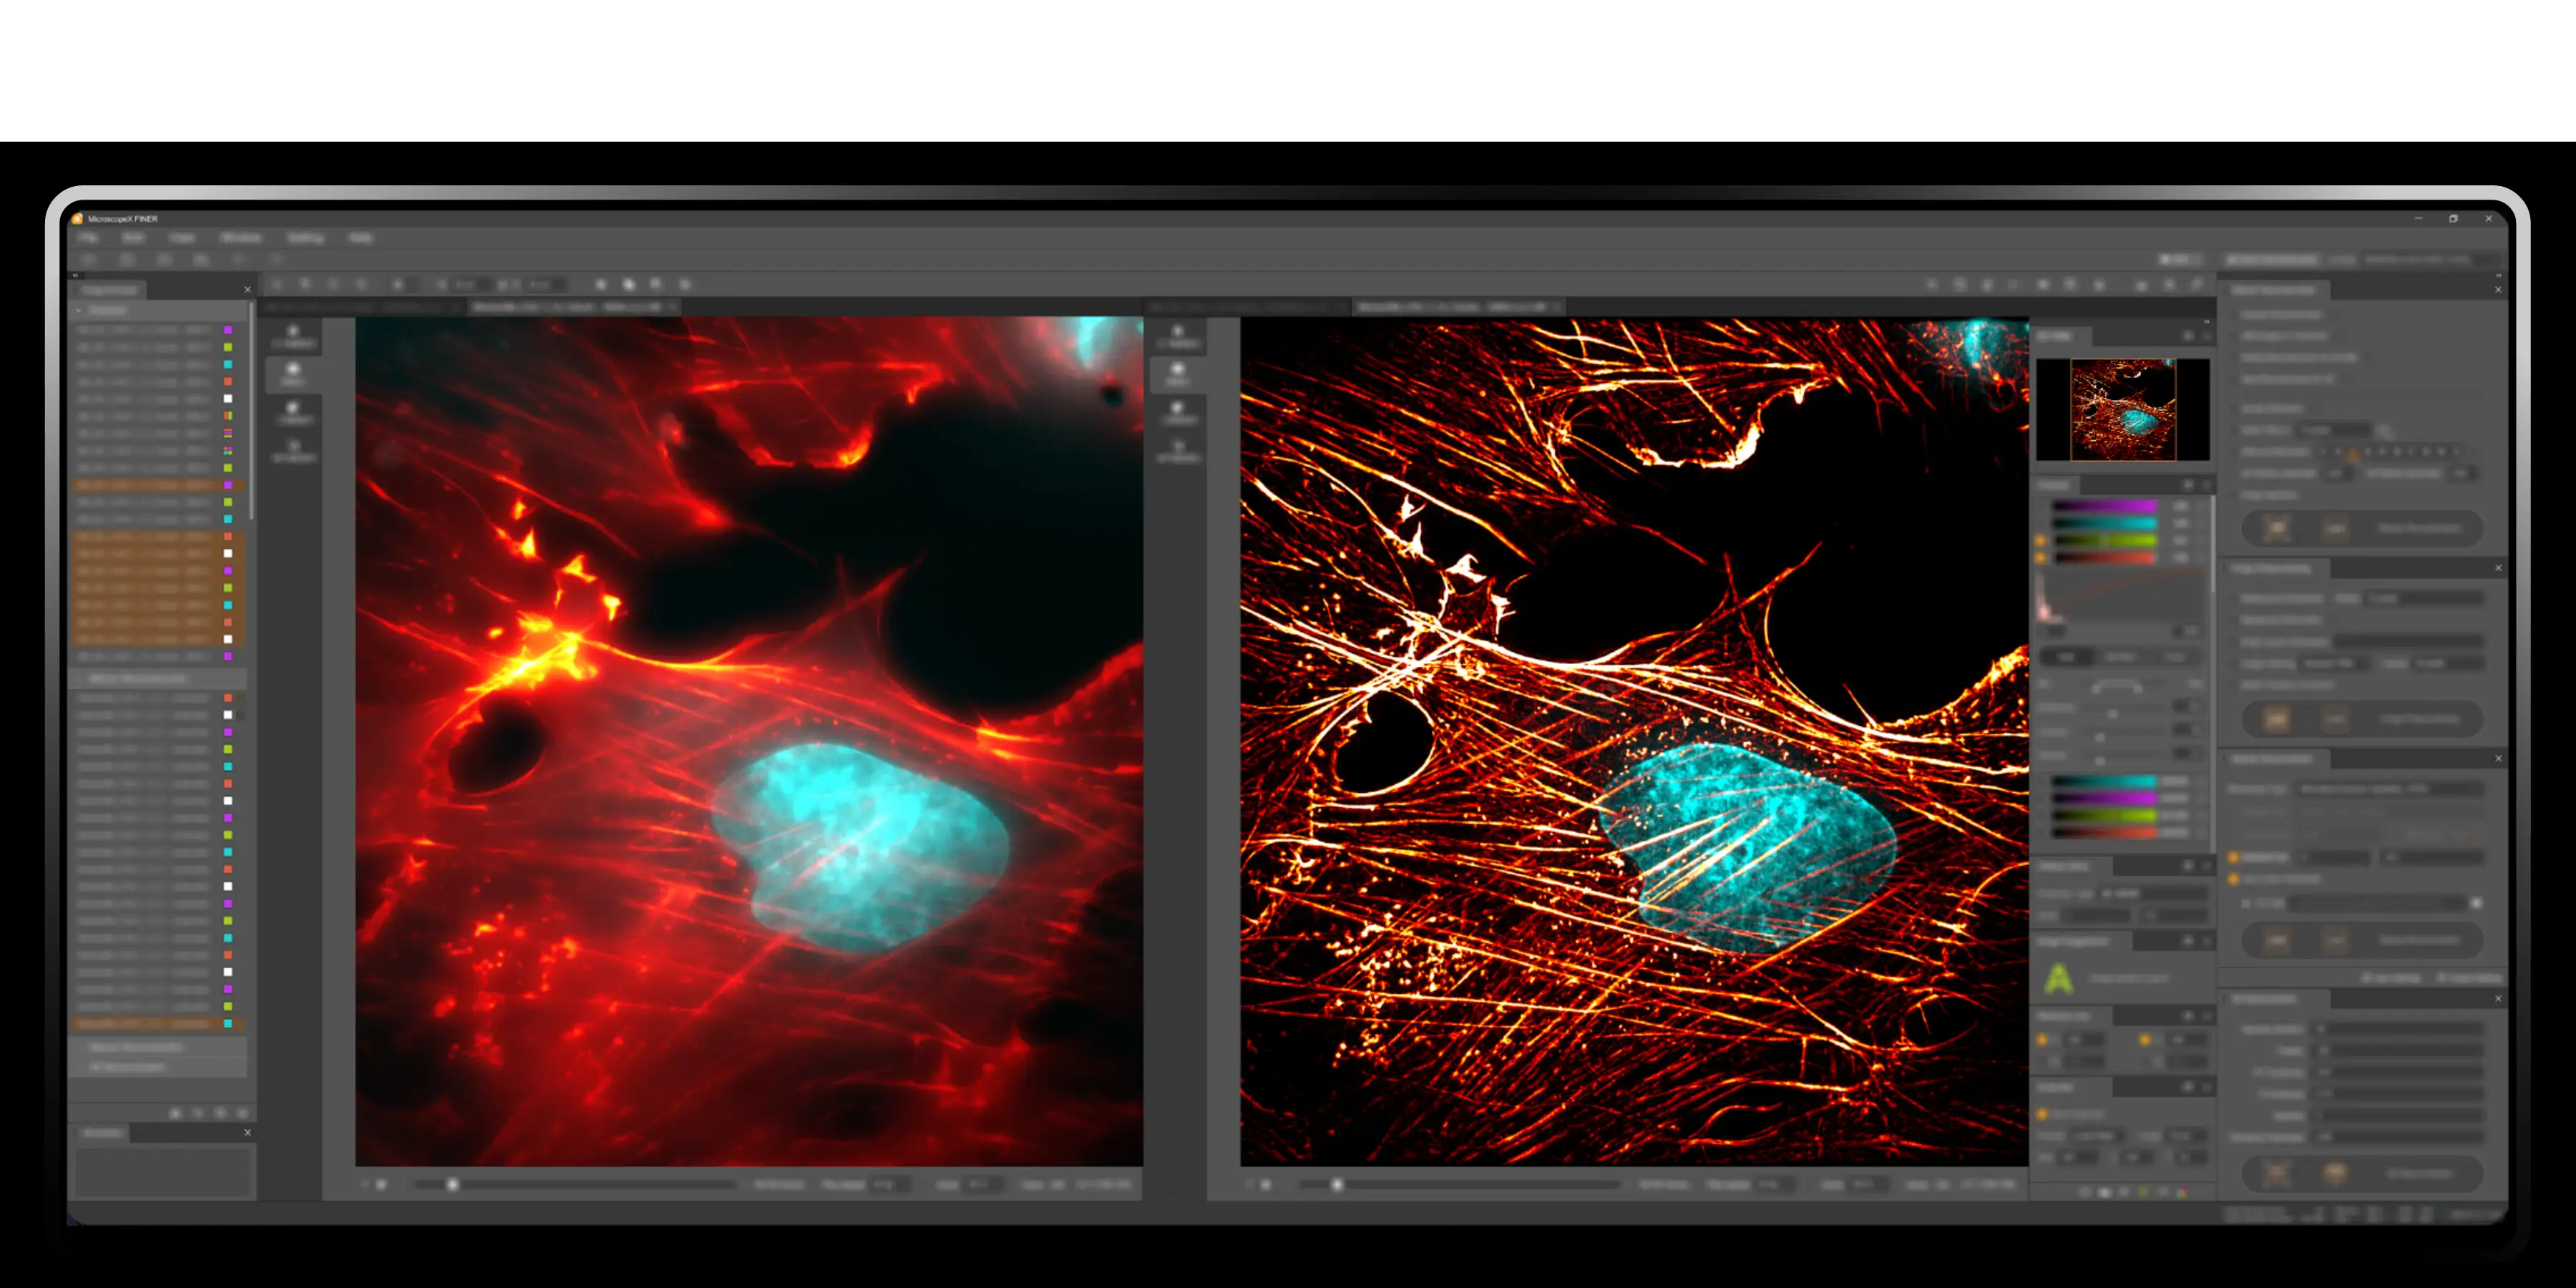Screen dimensions: 2576x1288
Task: Click the upper magenta channel gradient bar
Action: tap(2104, 507)
